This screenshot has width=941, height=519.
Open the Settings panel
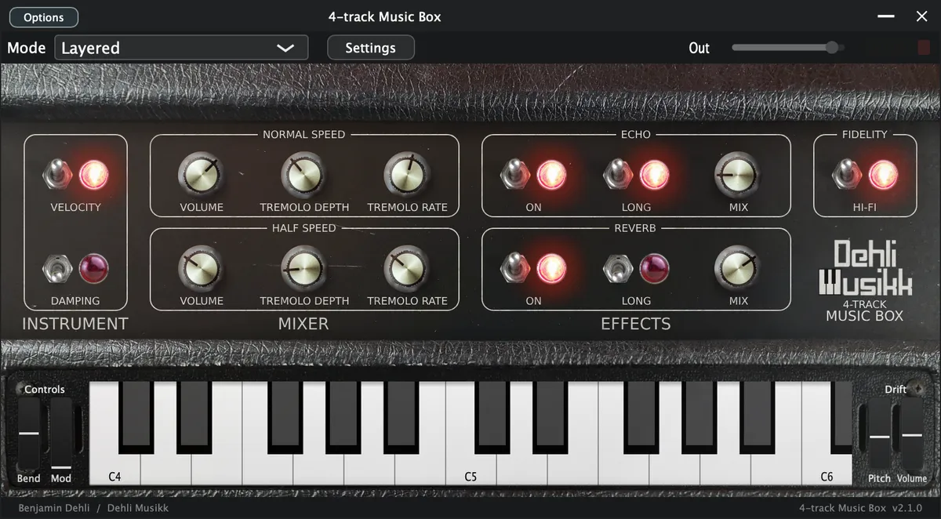coord(370,48)
